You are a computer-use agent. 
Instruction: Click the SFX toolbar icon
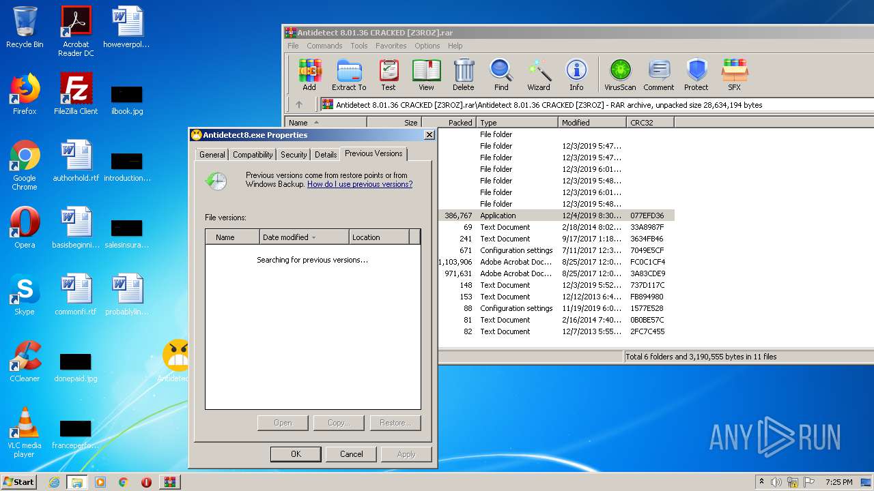tap(735, 74)
